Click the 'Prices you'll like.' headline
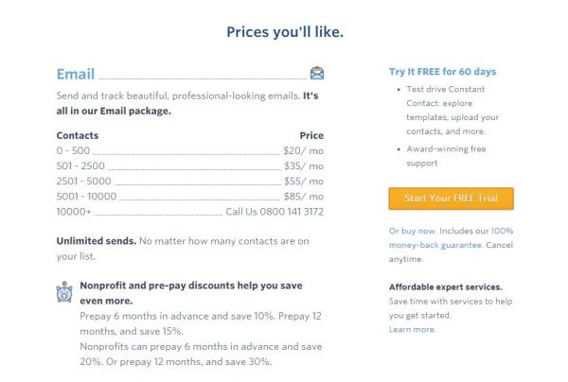The width and height of the screenshot is (568, 382). 285,32
